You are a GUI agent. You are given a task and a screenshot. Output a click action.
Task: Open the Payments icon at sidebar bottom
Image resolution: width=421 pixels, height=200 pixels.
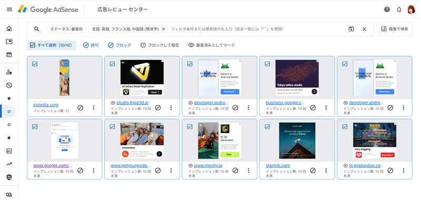tap(9, 195)
